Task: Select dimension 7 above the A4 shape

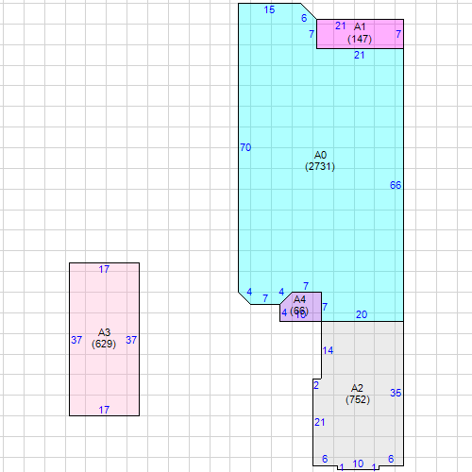Action: [x=306, y=286]
